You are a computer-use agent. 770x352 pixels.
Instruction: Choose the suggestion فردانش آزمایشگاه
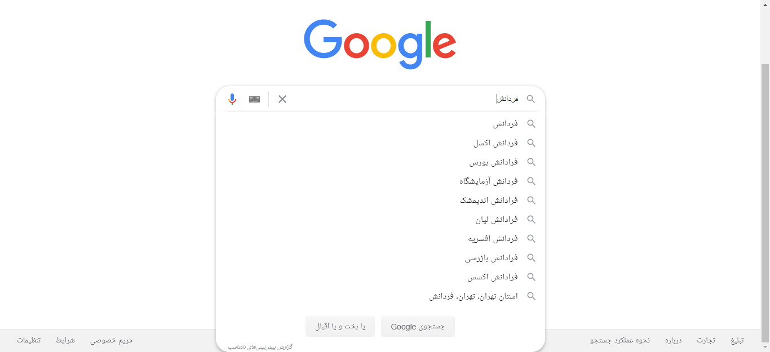[x=380, y=181]
